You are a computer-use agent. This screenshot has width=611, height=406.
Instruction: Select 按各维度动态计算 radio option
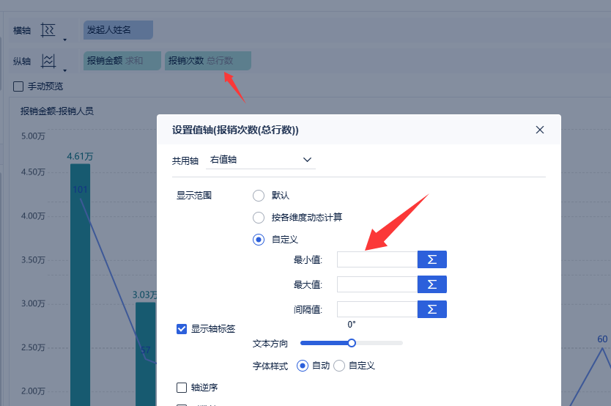tap(259, 218)
